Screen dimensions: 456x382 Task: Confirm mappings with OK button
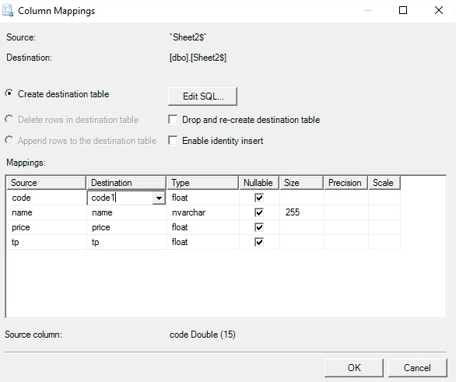pos(354,368)
